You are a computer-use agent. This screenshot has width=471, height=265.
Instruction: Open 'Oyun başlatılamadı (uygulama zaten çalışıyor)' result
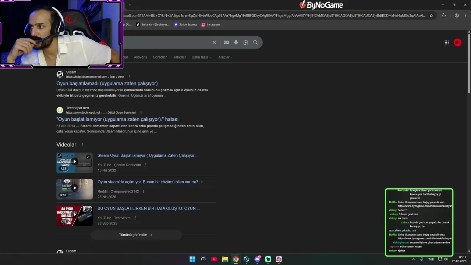[x=107, y=84]
